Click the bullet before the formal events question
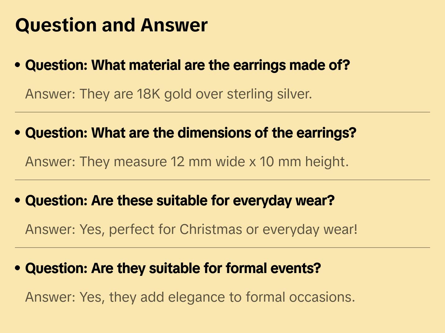 tap(18, 268)
